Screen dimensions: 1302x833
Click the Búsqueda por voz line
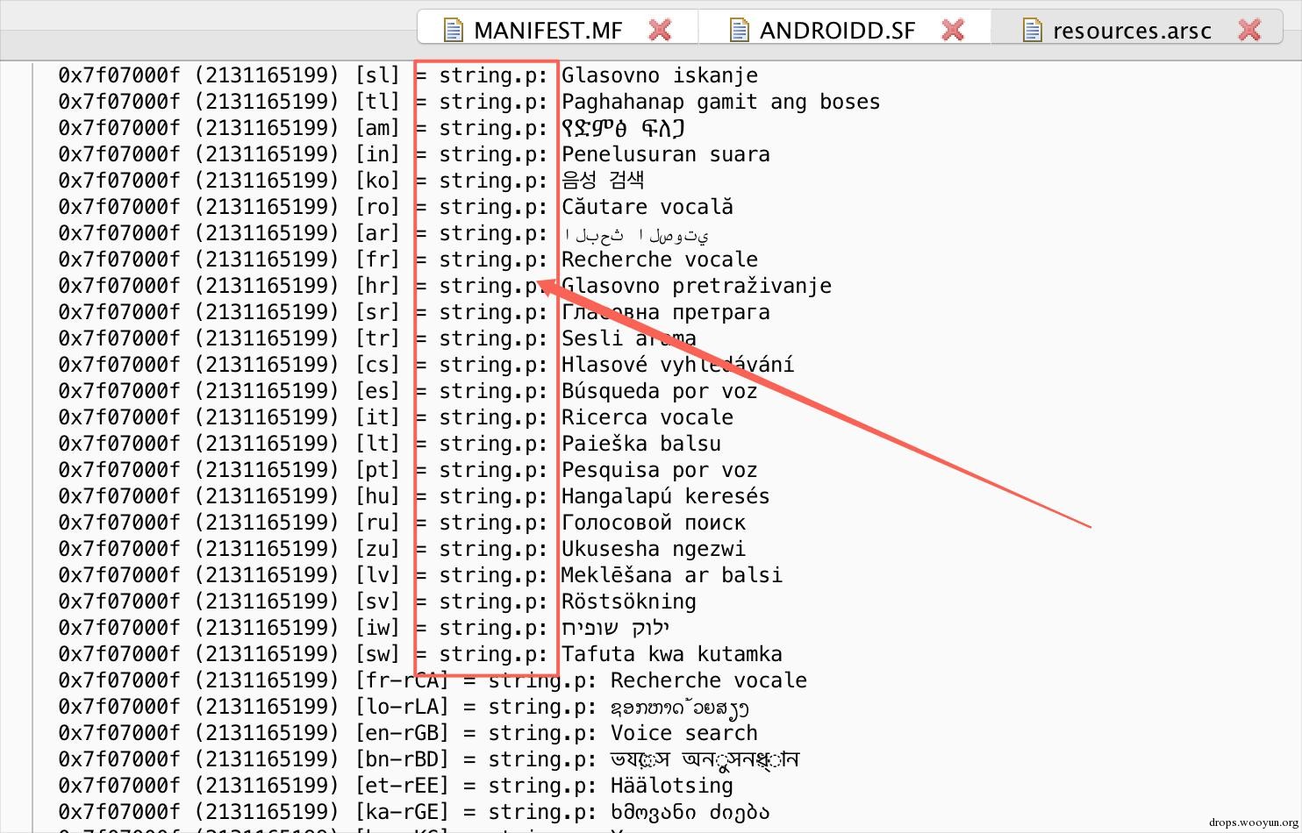point(408,391)
